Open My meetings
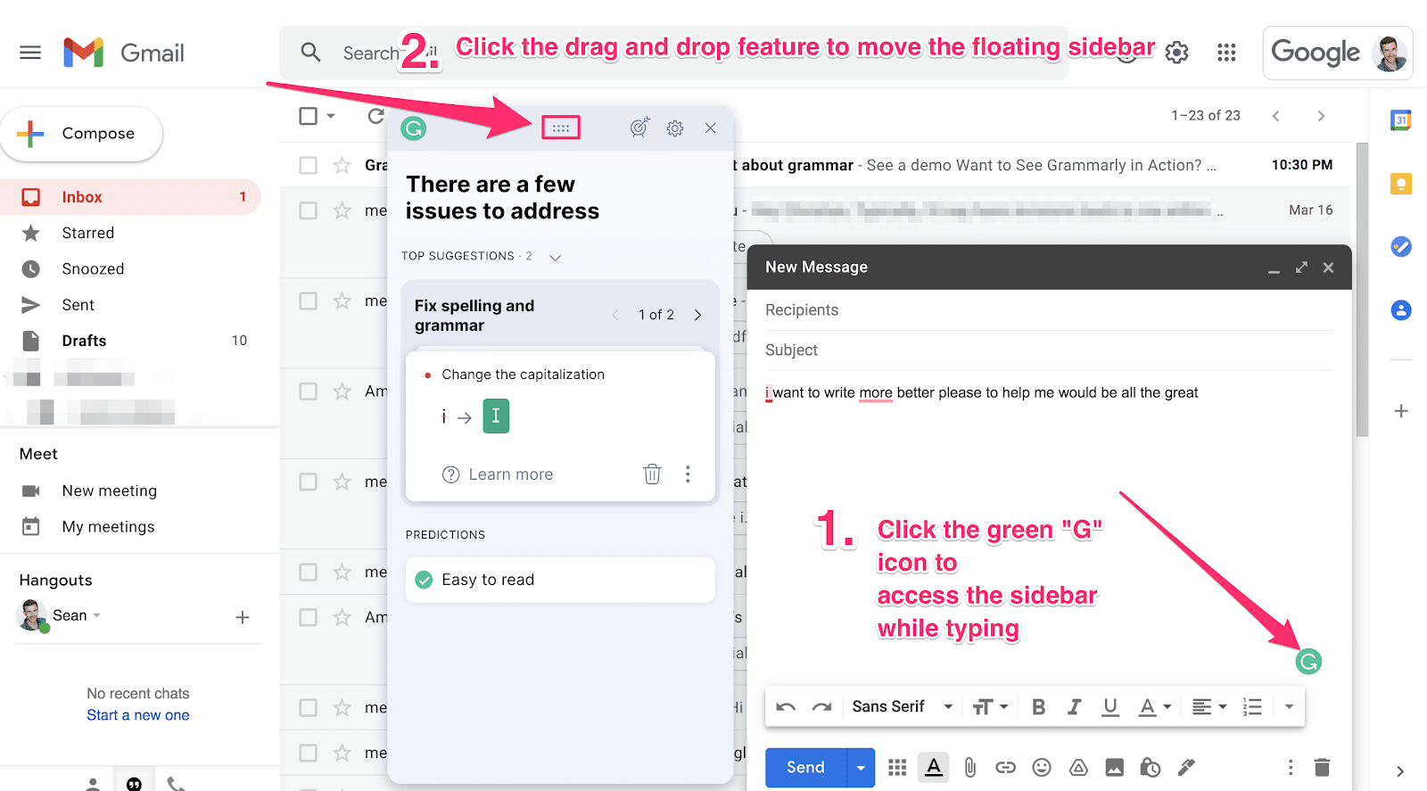 pos(108,527)
